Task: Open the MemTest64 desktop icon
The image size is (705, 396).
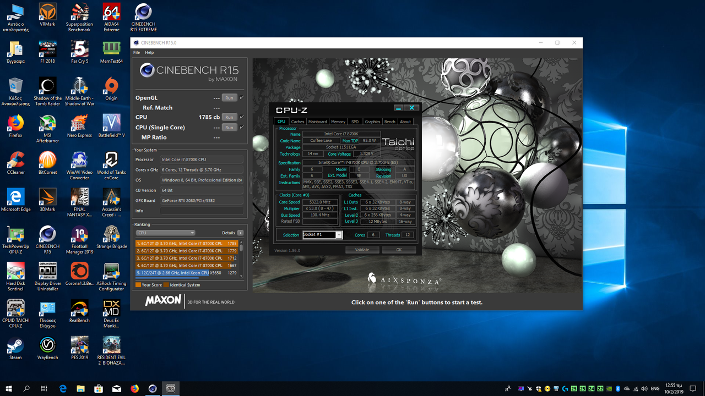Action: pyautogui.click(x=111, y=52)
